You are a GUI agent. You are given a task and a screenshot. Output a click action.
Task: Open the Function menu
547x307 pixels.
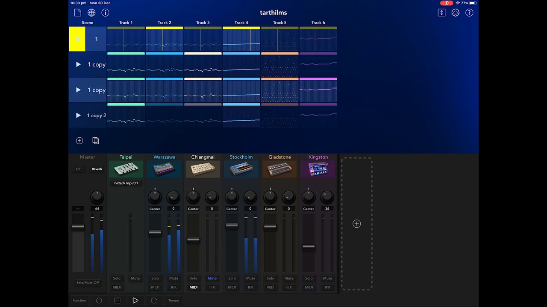click(79, 301)
